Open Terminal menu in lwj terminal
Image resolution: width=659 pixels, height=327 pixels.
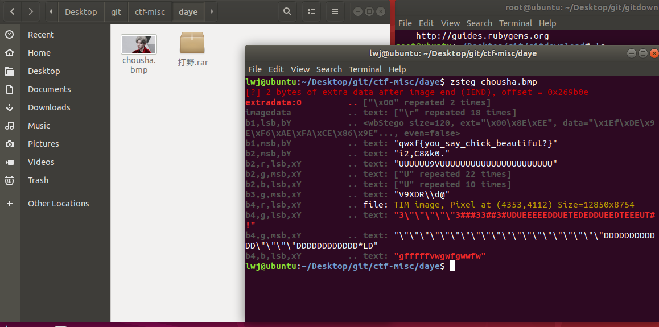(365, 69)
